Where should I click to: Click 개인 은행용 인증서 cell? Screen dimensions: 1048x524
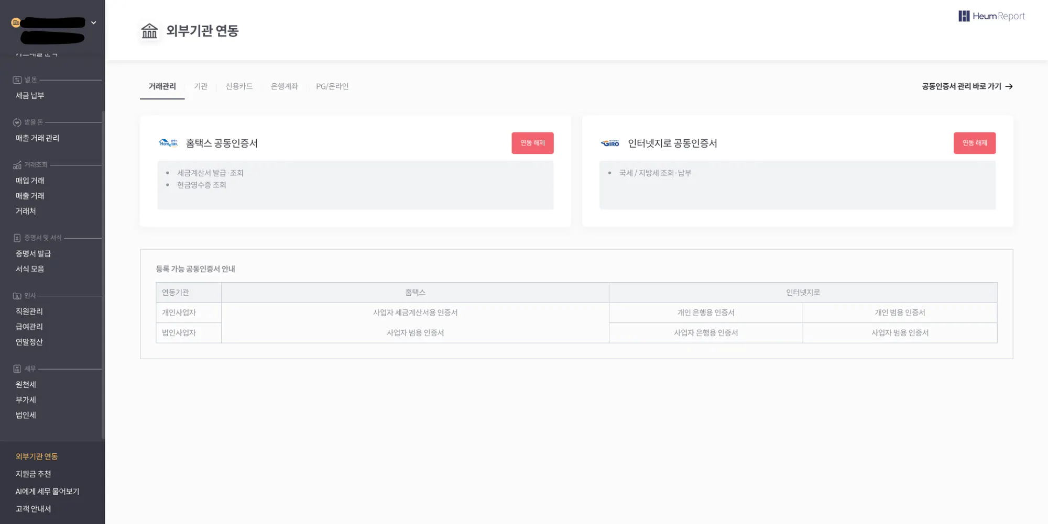pyautogui.click(x=706, y=313)
